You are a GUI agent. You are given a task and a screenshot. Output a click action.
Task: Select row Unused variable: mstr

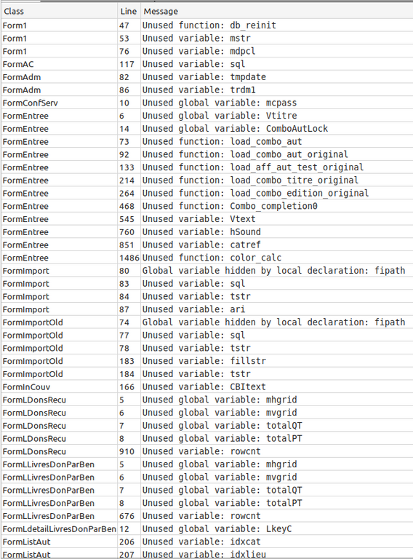(206, 38)
